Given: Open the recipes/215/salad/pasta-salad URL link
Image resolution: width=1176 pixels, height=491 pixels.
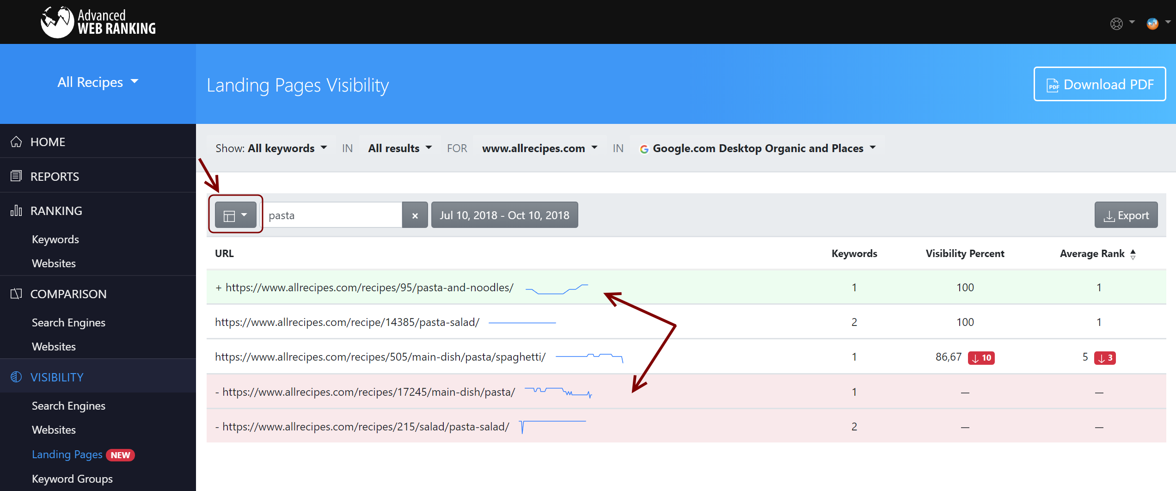Looking at the screenshot, I should [x=366, y=427].
